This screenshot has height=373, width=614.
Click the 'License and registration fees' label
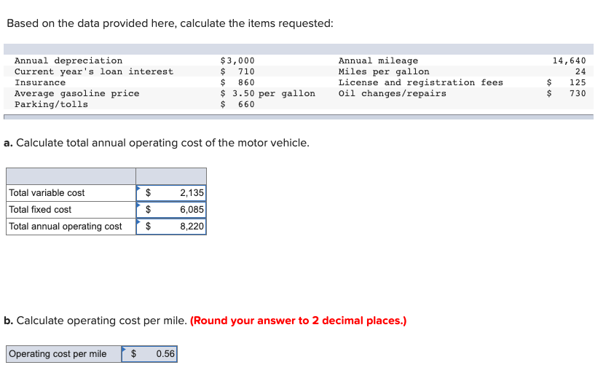(420, 82)
